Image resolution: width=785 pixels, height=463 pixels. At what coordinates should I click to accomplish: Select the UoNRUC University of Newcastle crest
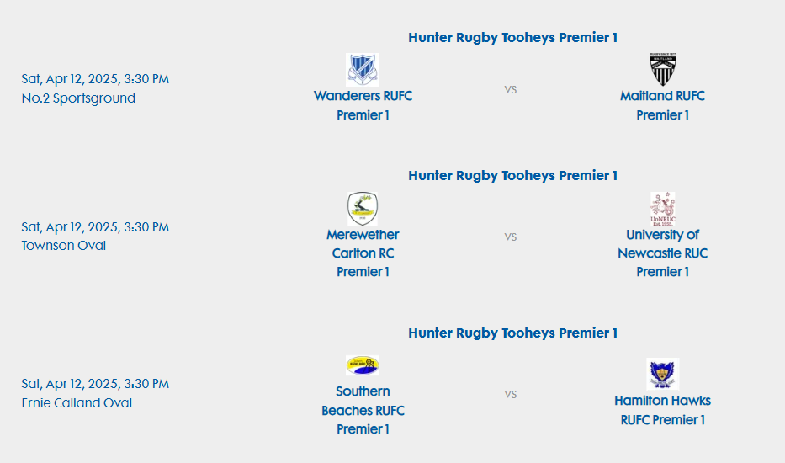[663, 209]
